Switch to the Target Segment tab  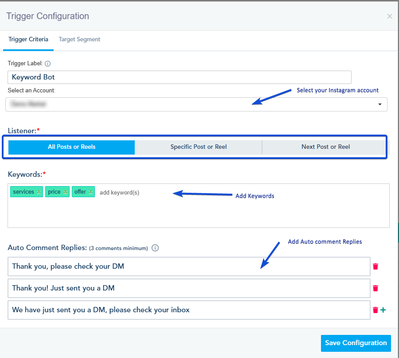pyautogui.click(x=79, y=39)
